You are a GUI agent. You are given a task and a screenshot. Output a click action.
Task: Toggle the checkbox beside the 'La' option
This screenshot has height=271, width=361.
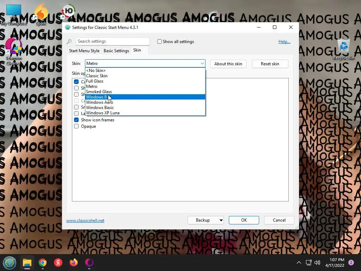pyautogui.click(x=77, y=113)
